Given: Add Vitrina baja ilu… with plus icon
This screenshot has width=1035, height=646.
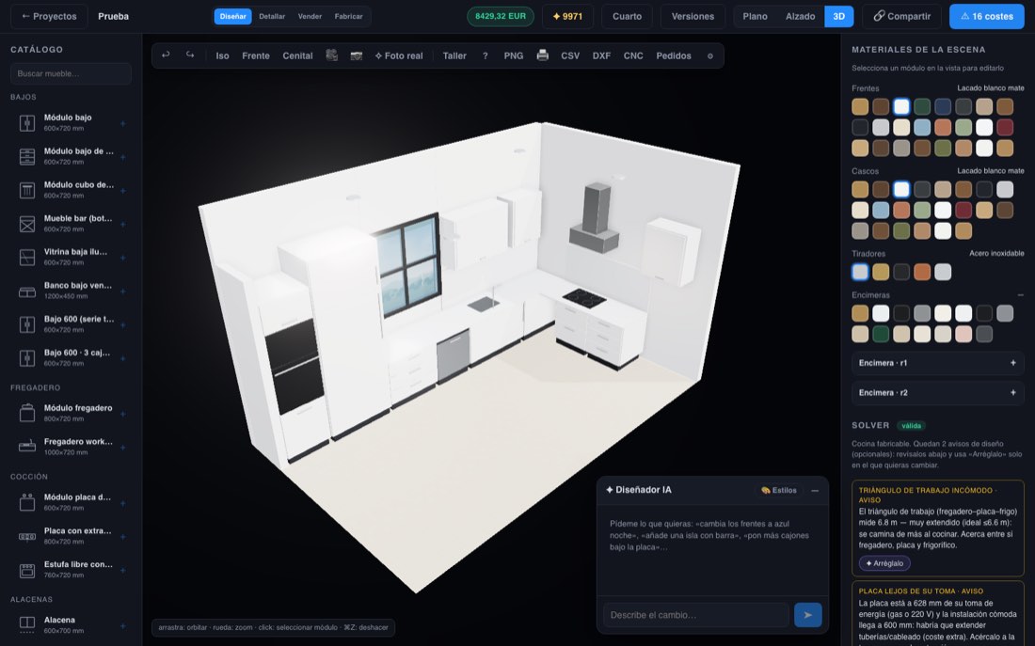Looking at the screenshot, I should tap(122, 258).
